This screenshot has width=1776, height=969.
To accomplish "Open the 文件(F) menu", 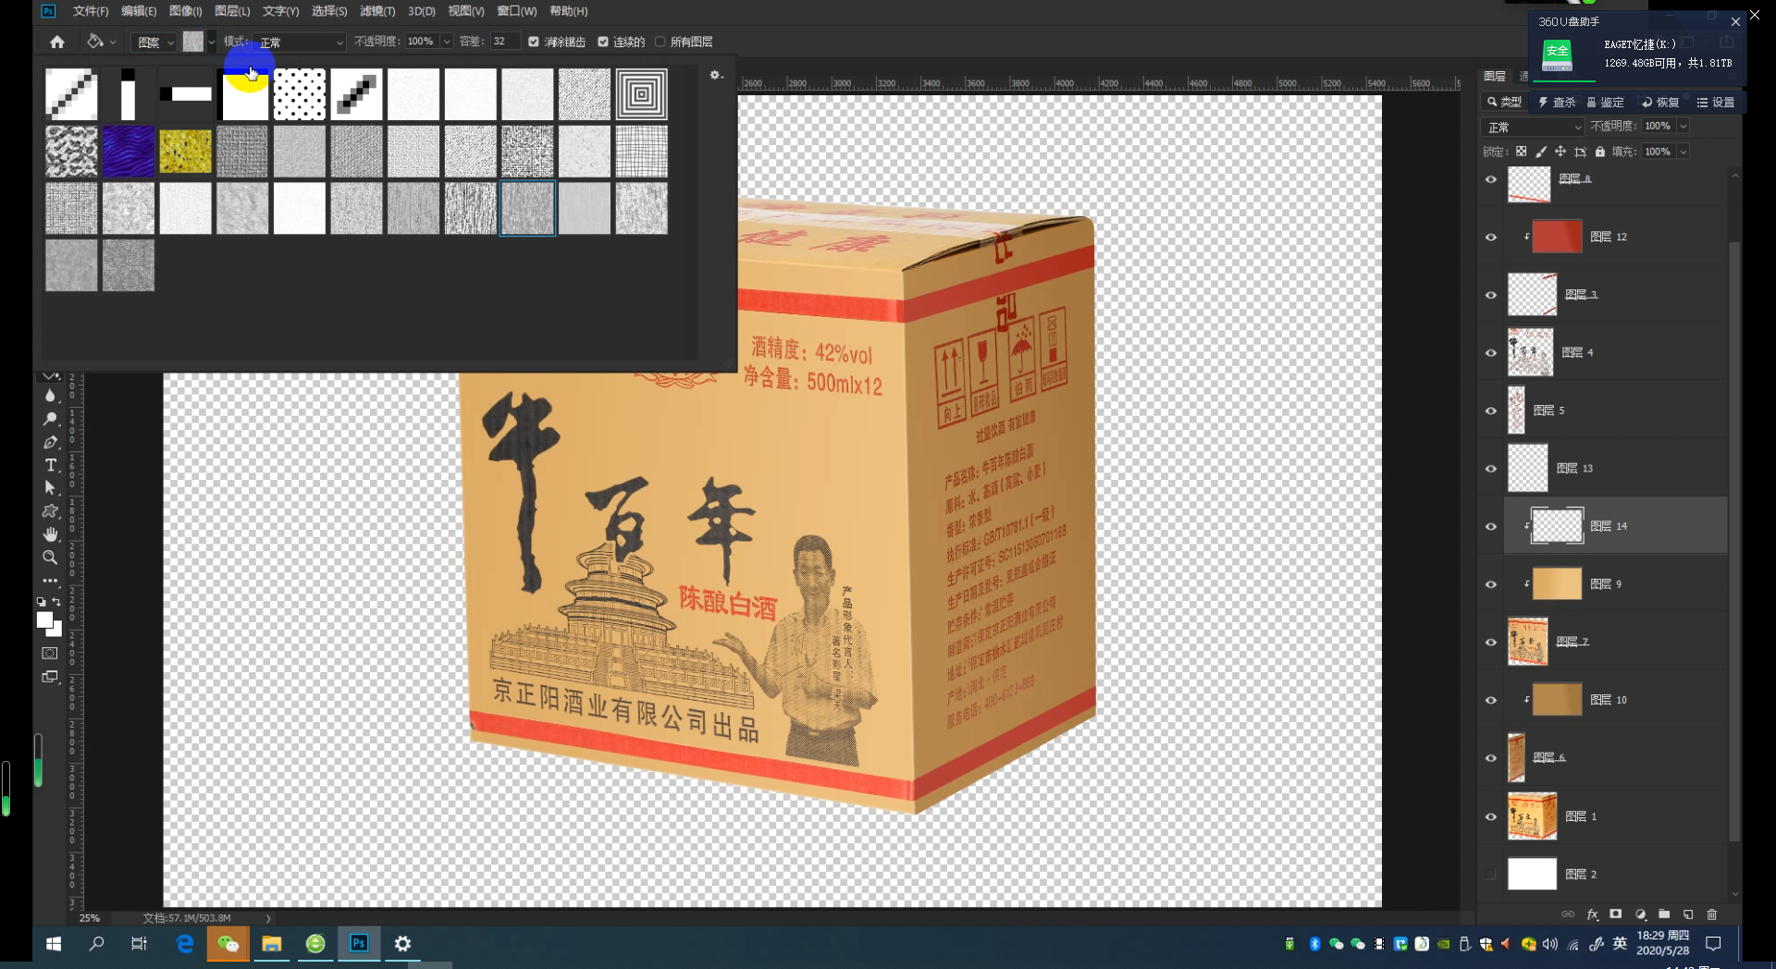I will 91,11.
